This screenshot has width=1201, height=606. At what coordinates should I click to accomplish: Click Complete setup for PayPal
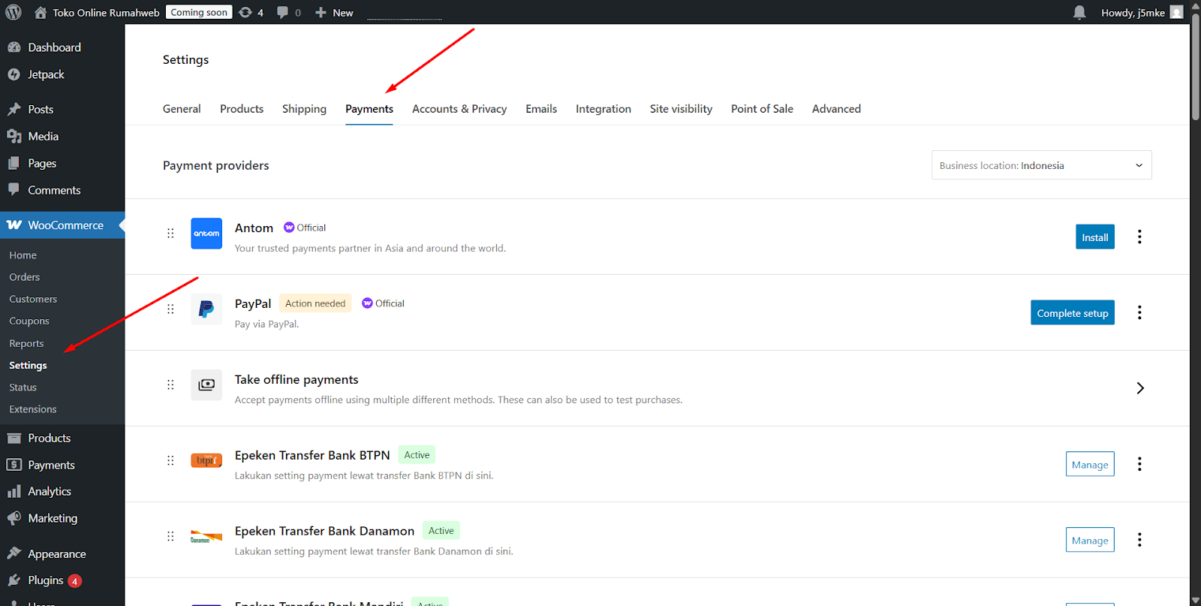point(1072,313)
